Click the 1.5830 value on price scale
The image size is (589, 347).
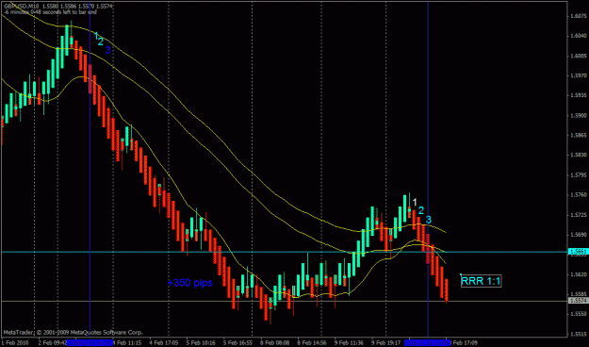(578, 155)
